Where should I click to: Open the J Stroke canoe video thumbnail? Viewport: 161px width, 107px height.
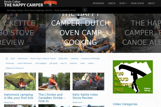54,81
